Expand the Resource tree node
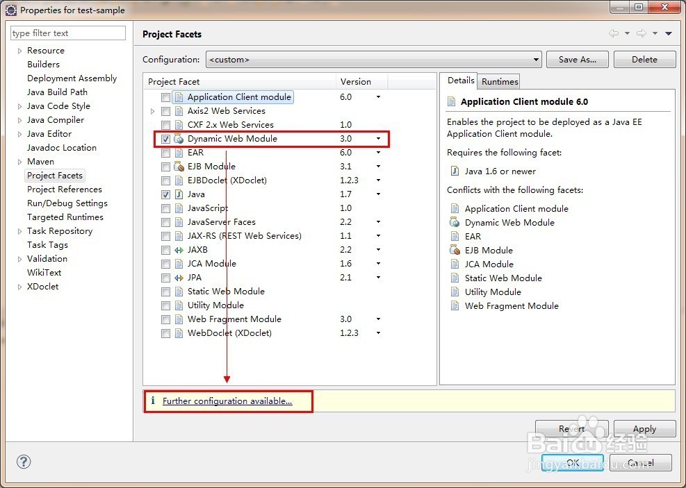 [19, 51]
